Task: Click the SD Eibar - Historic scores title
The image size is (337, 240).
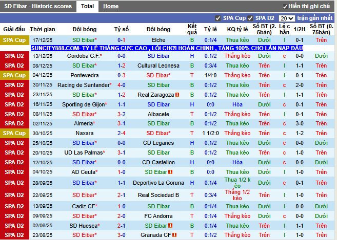Action: pos(38,6)
